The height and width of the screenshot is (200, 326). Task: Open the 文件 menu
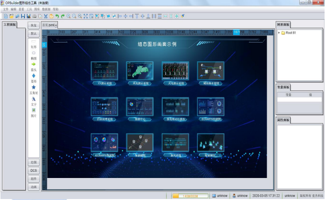click(x=6, y=9)
